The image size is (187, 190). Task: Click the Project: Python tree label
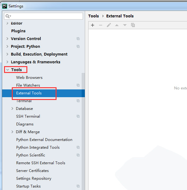(x=25, y=46)
